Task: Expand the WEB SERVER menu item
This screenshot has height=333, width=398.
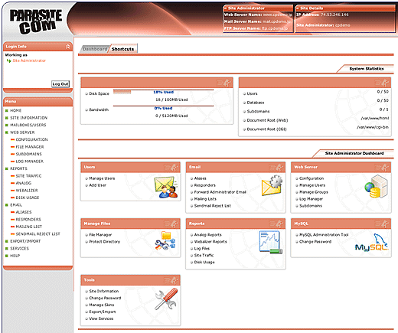Action: point(22,132)
